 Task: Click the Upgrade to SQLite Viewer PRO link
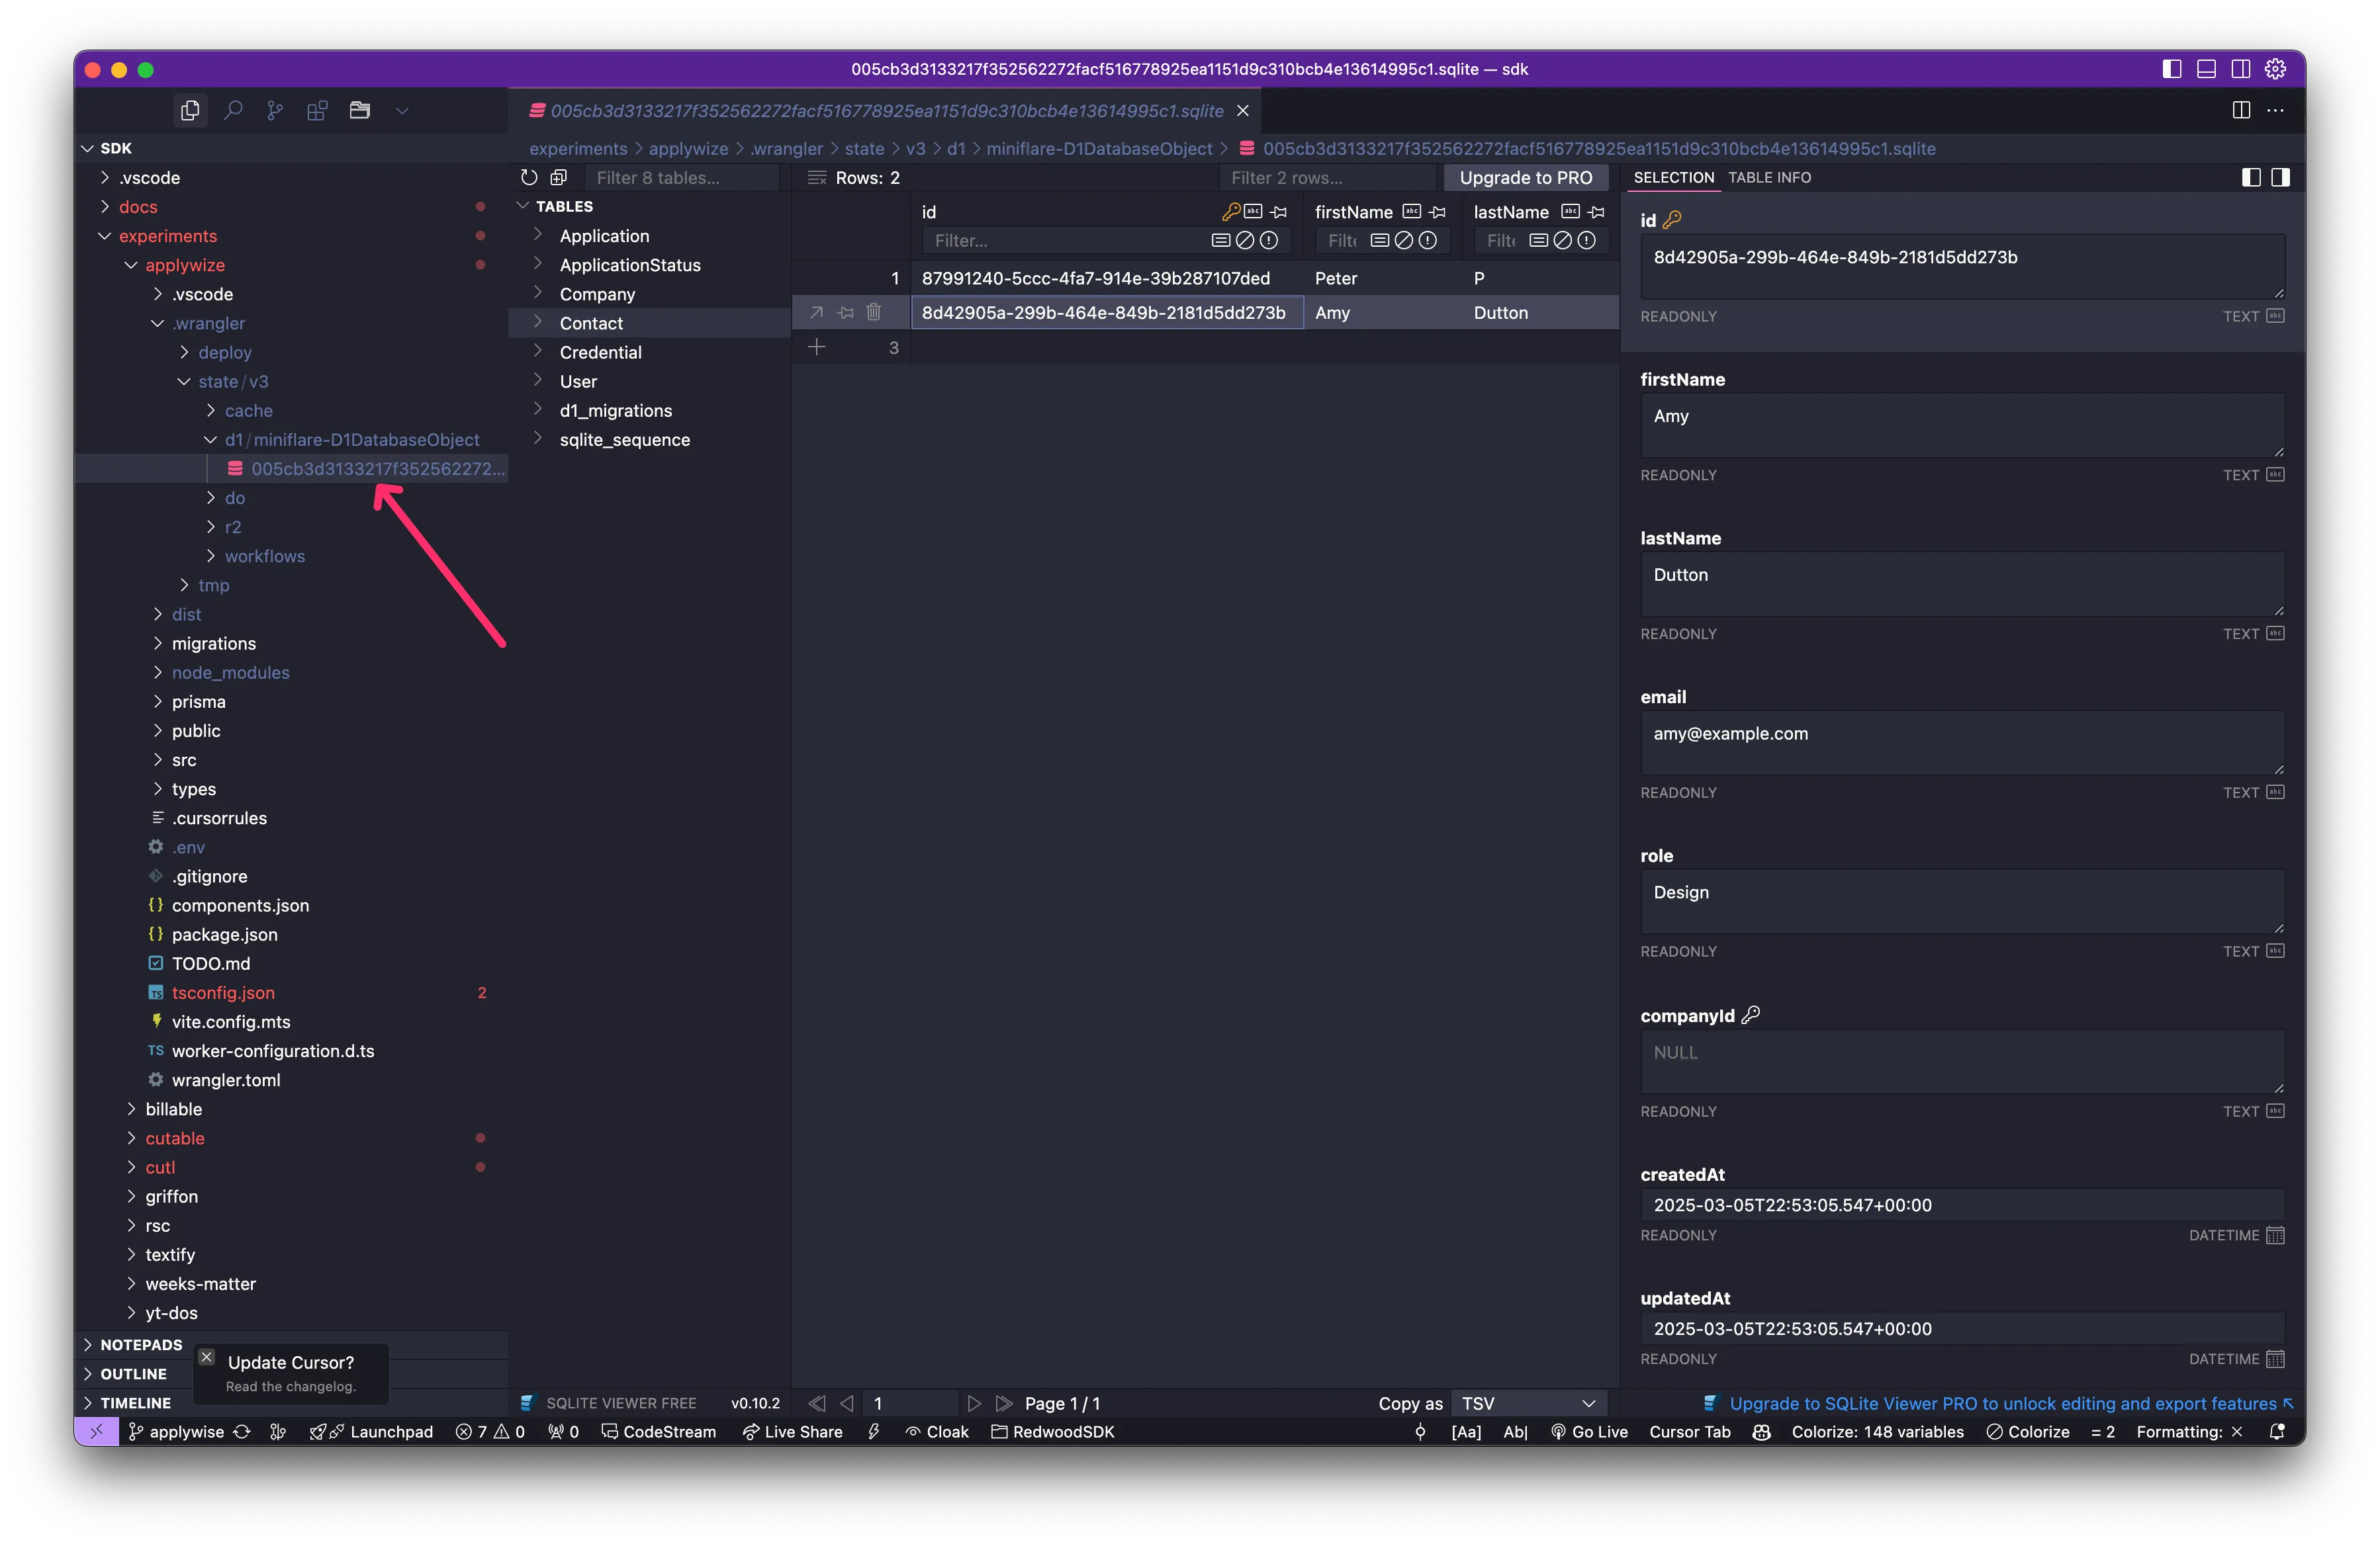pyautogui.click(x=2002, y=1403)
